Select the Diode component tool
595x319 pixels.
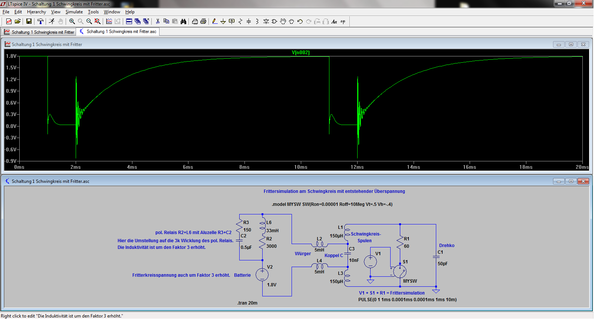point(266,22)
